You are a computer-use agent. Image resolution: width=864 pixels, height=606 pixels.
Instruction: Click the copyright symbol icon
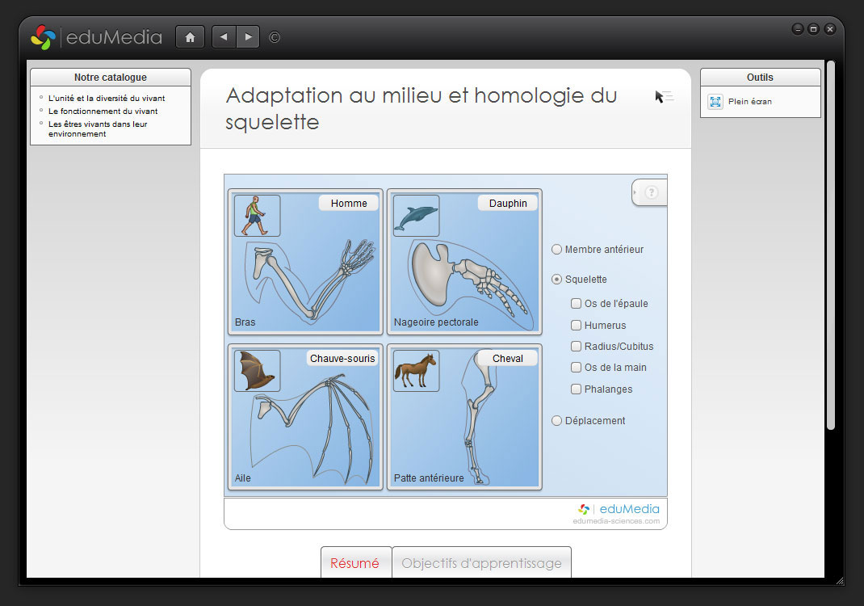[x=275, y=37]
